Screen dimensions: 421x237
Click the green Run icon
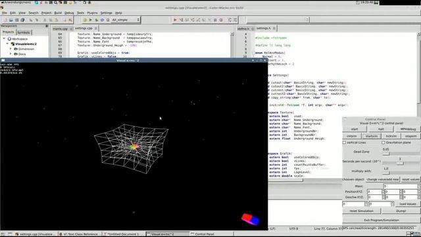point(91,20)
